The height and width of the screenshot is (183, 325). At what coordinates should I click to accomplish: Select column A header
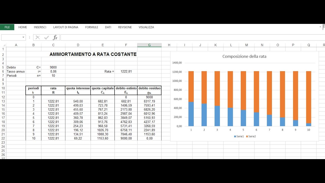[x=16, y=45]
